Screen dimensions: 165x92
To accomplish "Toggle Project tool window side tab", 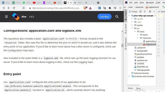I will (126, 16).
